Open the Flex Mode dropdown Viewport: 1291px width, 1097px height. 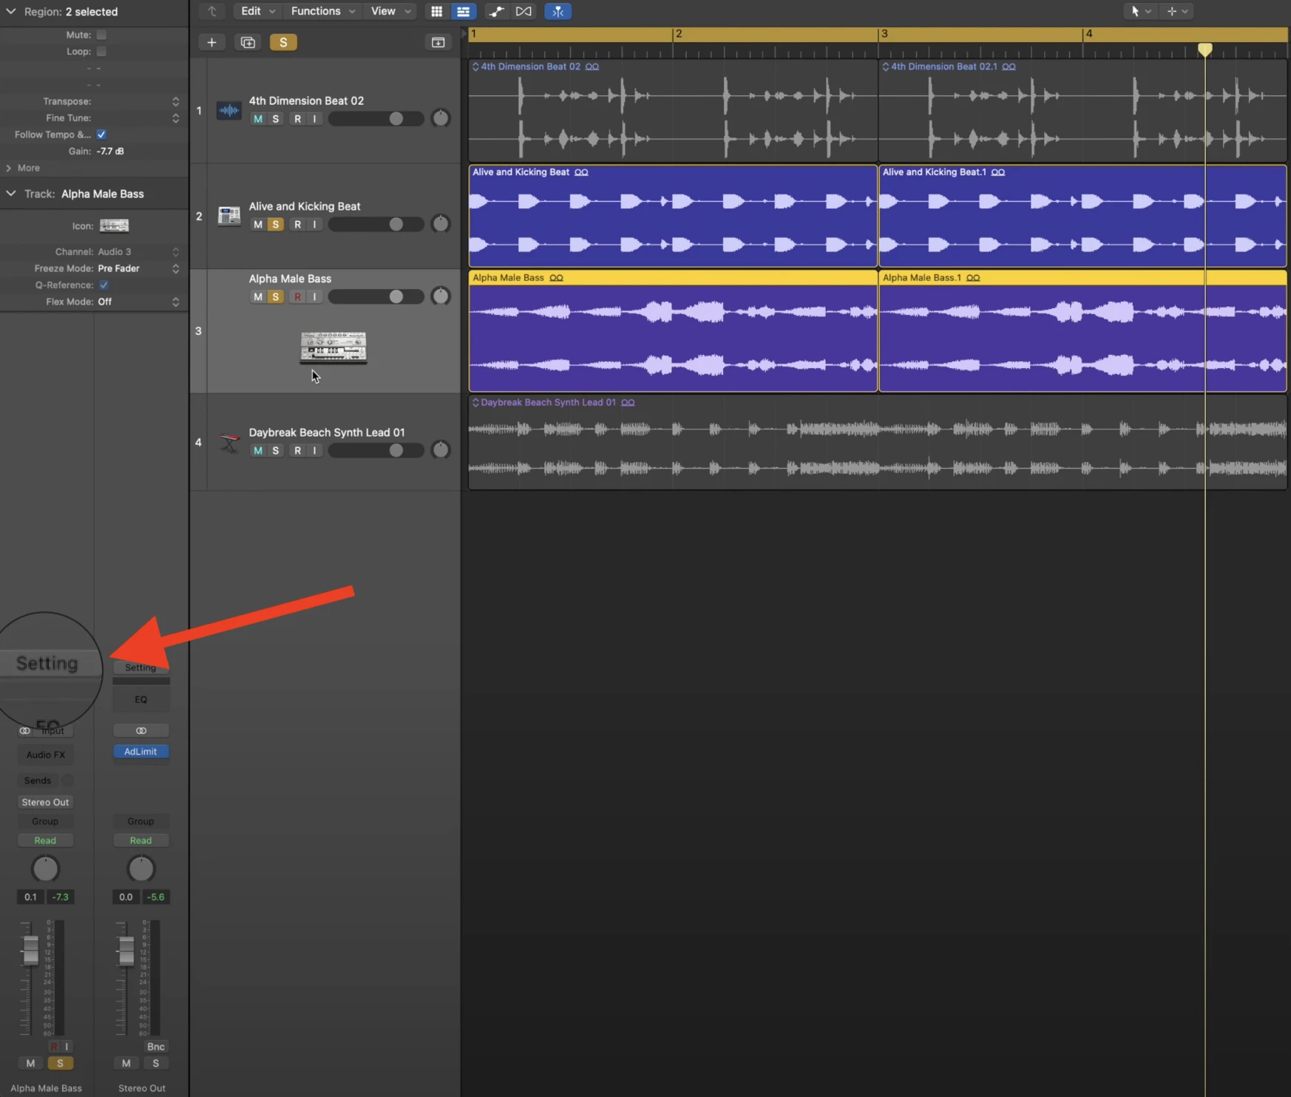click(138, 302)
